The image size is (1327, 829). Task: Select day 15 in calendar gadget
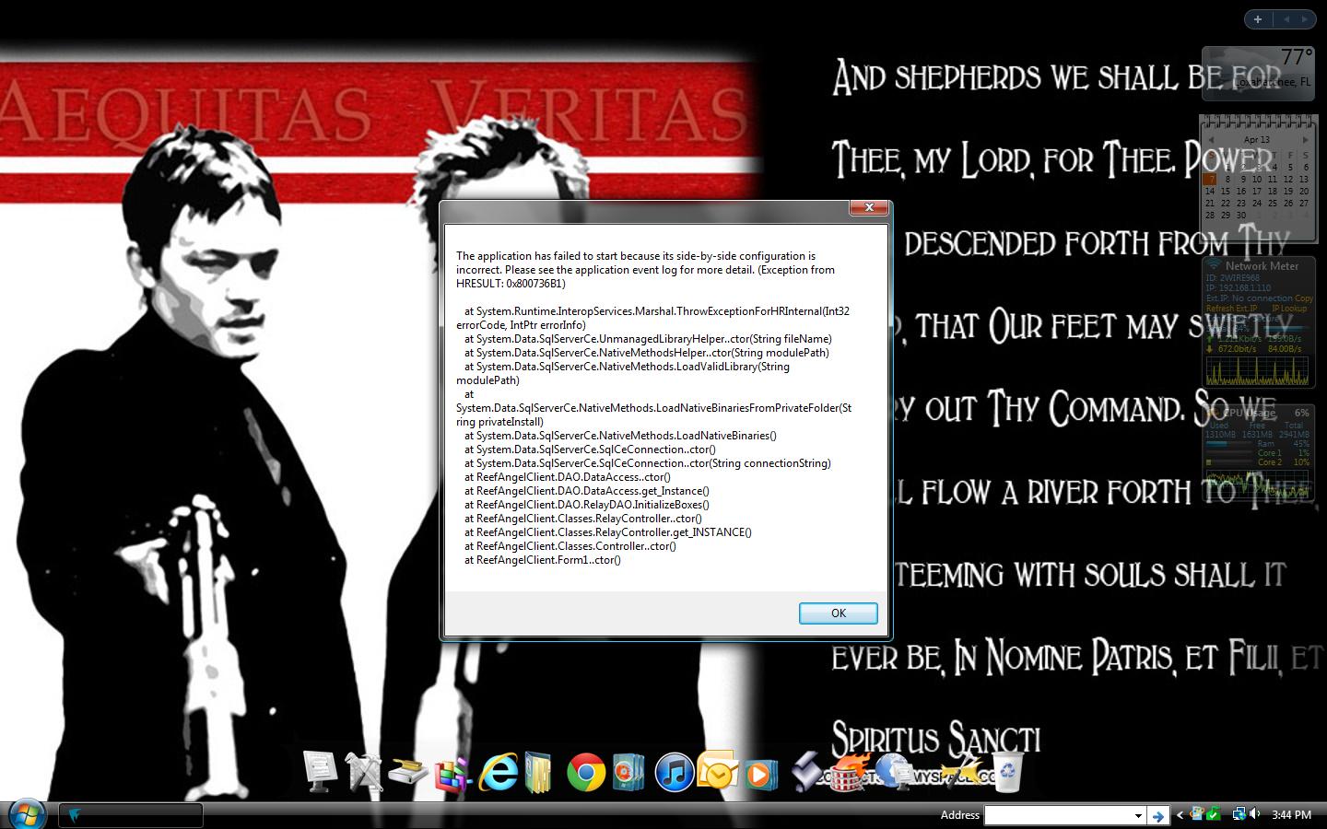click(x=1226, y=192)
